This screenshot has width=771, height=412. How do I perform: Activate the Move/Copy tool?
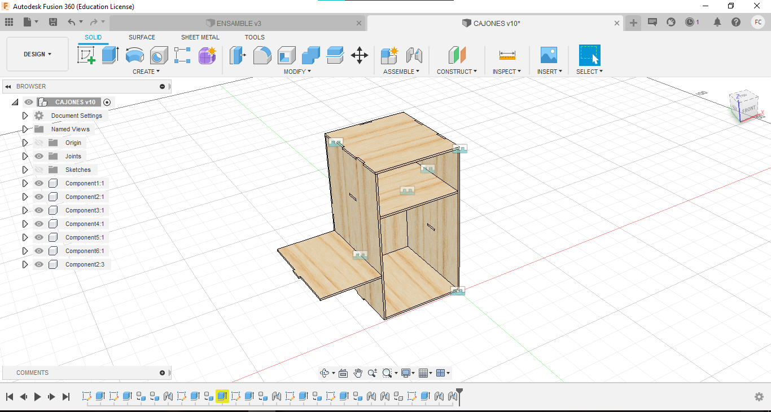[x=360, y=55]
